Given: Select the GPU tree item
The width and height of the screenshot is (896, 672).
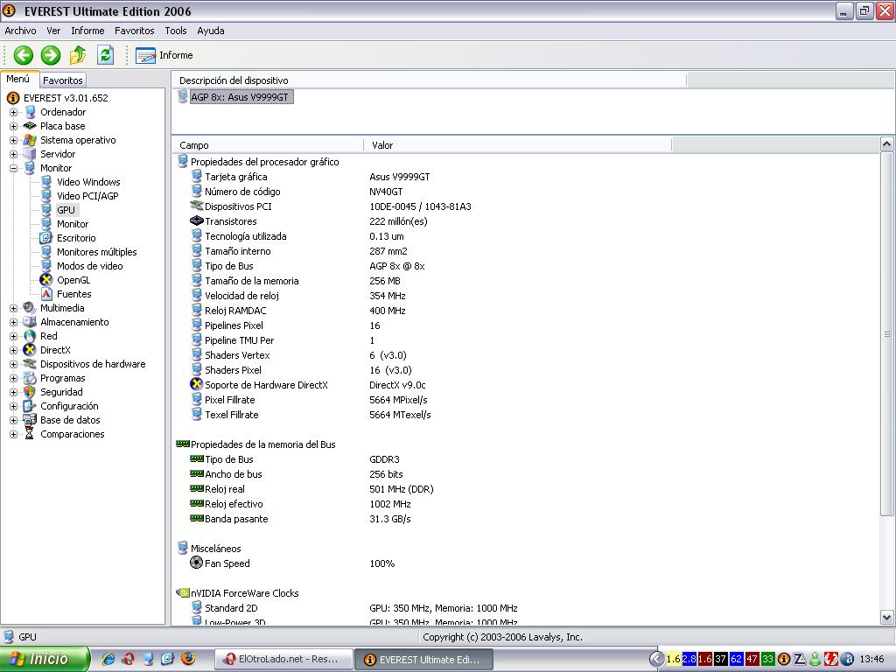Looking at the screenshot, I should 66,210.
